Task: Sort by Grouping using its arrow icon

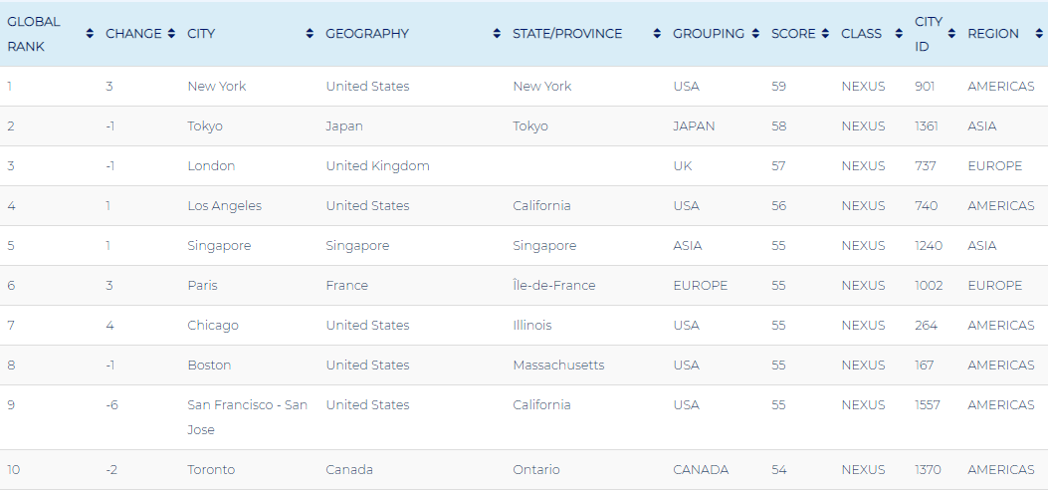Action: (x=755, y=34)
